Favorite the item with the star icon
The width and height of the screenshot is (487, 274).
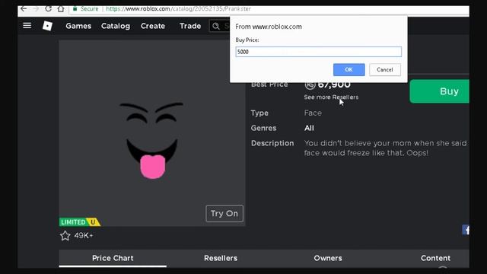65,236
